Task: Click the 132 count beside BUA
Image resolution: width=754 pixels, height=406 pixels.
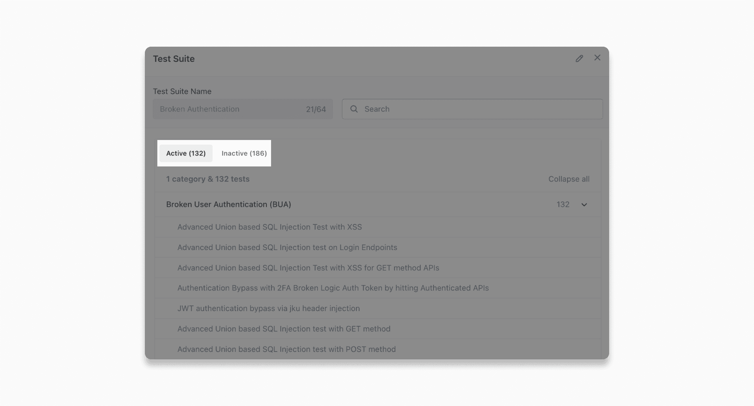Action: 563,205
